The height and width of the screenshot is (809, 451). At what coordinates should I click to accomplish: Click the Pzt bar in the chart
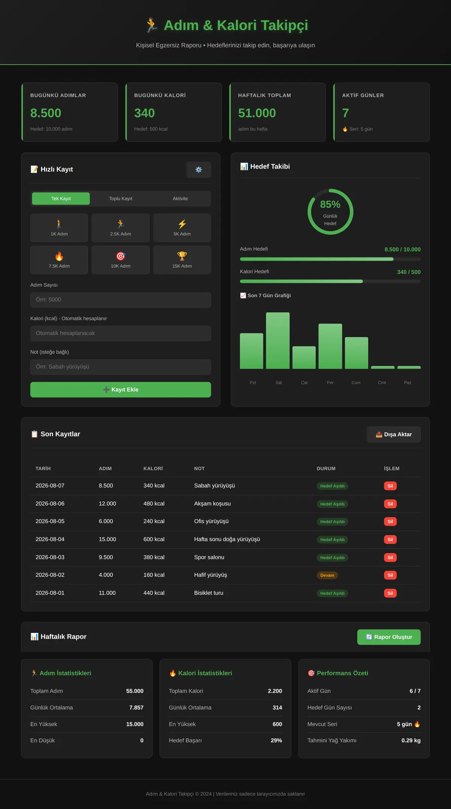[251, 351]
